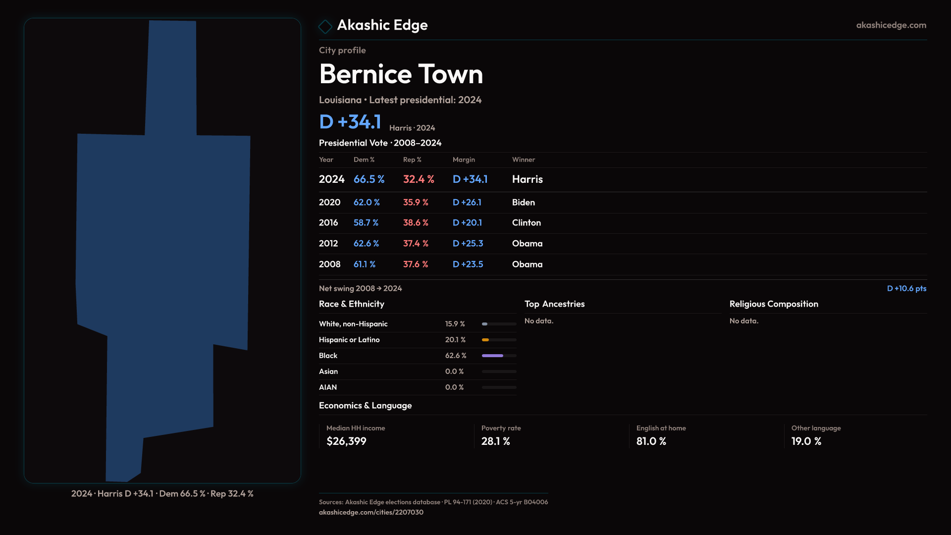Select the 2008 Obama election row

(x=430, y=265)
